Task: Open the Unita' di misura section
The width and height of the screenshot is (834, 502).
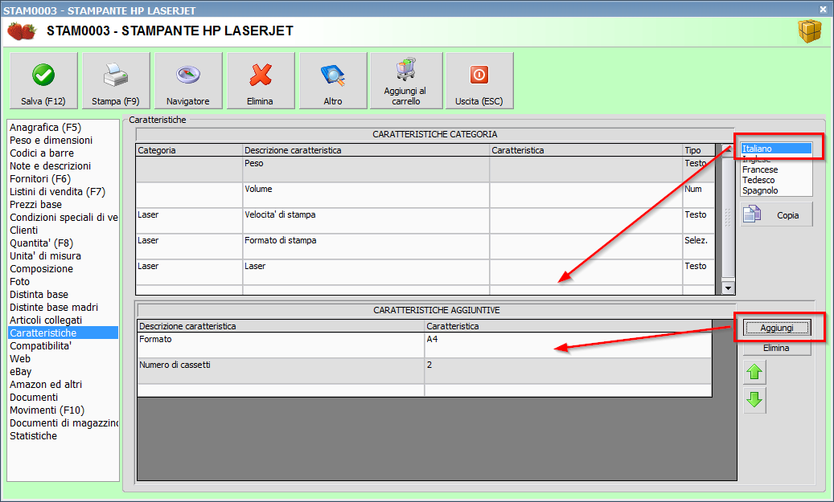Action: tap(63, 256)
